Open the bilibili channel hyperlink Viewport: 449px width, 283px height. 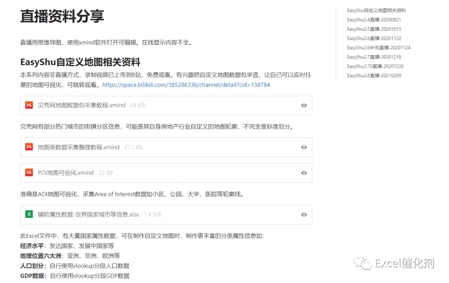point(186,85)
